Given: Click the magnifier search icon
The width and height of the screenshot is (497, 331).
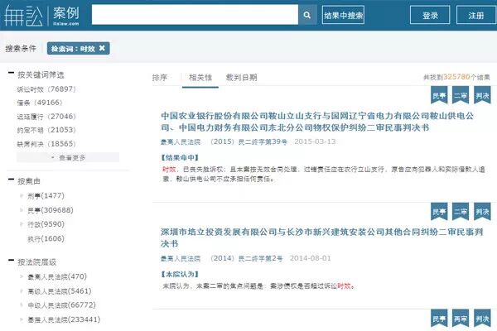Looking at the screenshot, I should tap(306, 15).
